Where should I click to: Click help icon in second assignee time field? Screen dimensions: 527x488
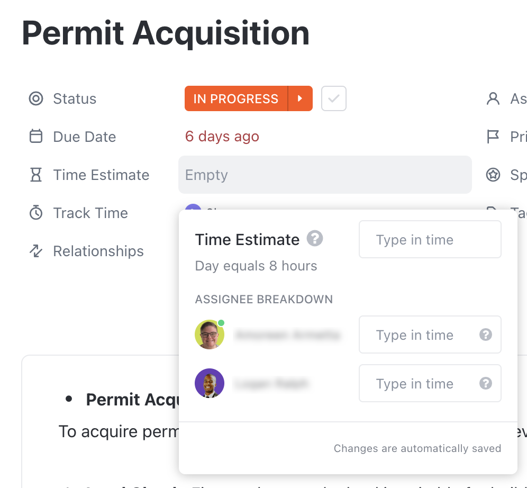click(485, 383)
